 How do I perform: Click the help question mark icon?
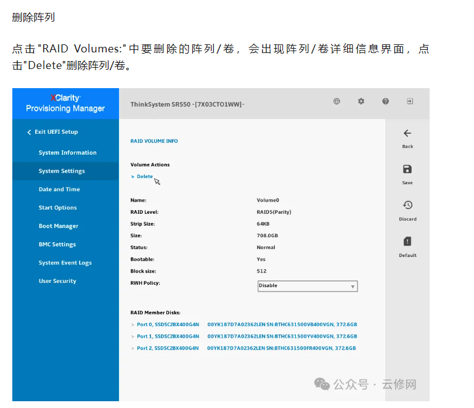[x=385, y=101]
